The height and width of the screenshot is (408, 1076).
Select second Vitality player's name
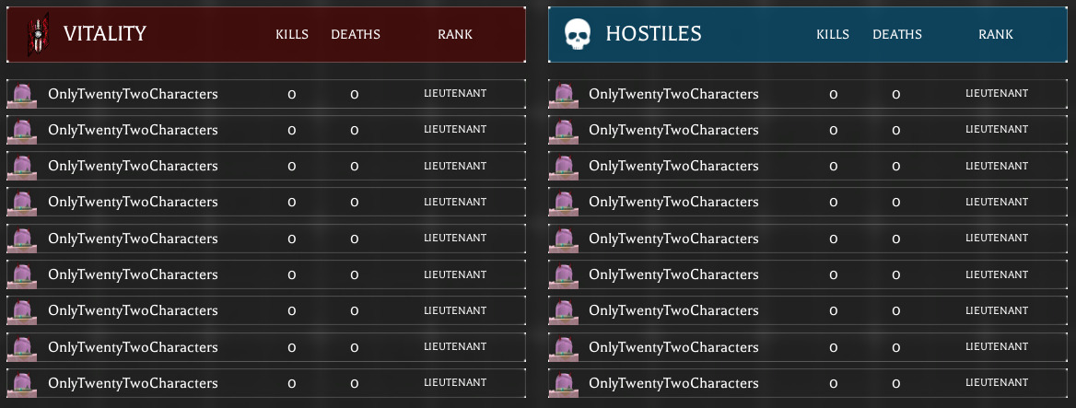(133, 130)
